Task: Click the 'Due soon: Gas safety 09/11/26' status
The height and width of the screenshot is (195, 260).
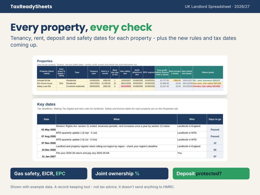Action: [x=208, y=83]
